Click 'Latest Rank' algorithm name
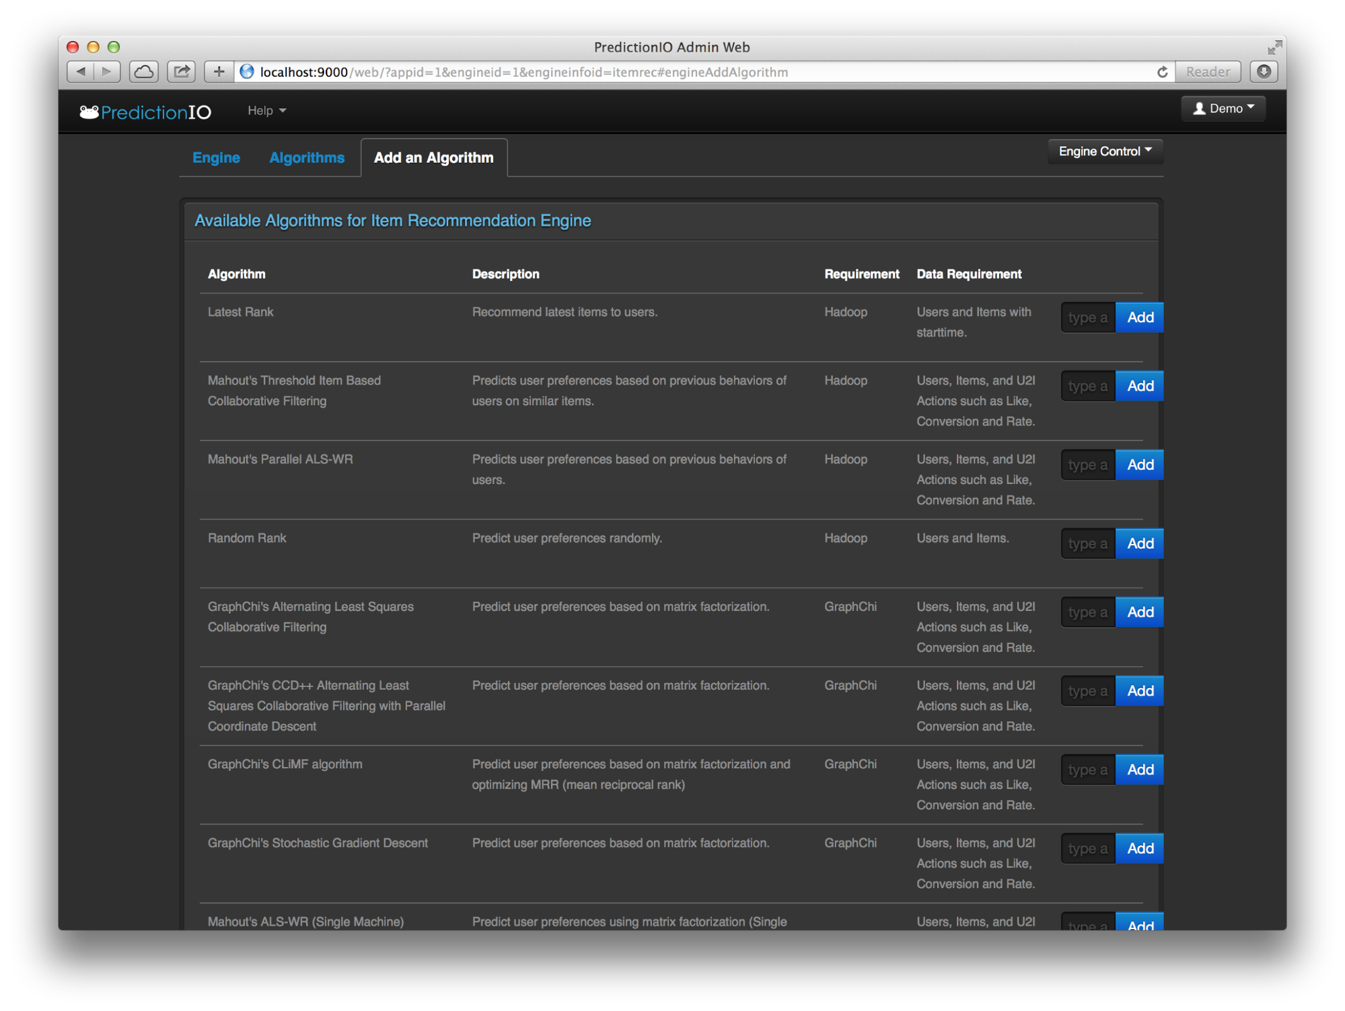The width and height of the screenshot is (1345, 1011). tap(240, 312)
